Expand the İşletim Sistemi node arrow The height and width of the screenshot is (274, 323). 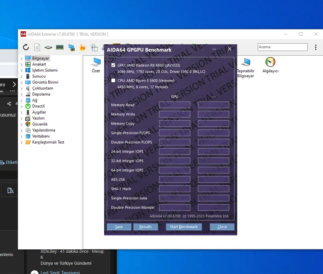click(x=21, y=71)
